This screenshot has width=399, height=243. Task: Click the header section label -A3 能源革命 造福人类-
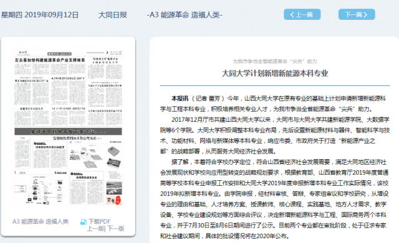pyautogui.click(x=185, y=15)
